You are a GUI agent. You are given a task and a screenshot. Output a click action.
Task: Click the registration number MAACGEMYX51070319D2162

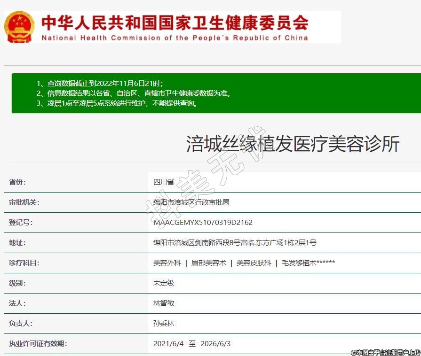tap(203, 223)
